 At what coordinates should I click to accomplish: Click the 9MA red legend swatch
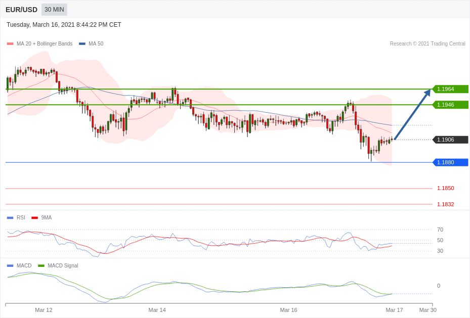[35, 218]
